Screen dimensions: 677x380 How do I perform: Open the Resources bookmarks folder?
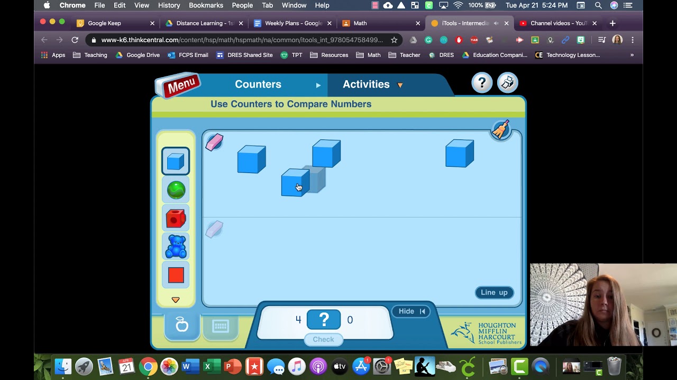[x=329, y=55]
